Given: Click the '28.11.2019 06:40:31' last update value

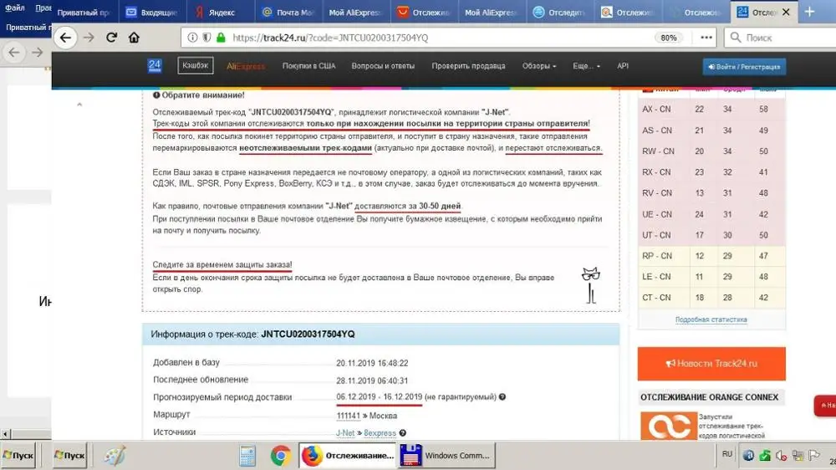Looking at the screenshot, I should 372,381.
